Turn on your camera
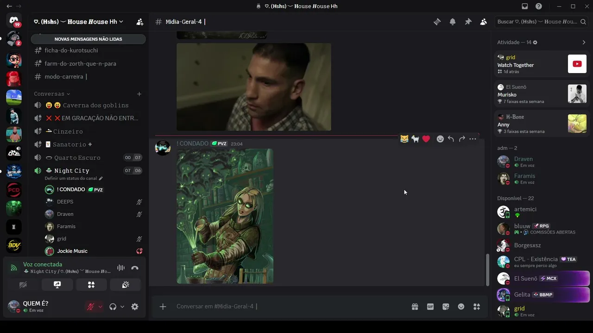Viewport: 593px width, 333px height. point(23,285)
